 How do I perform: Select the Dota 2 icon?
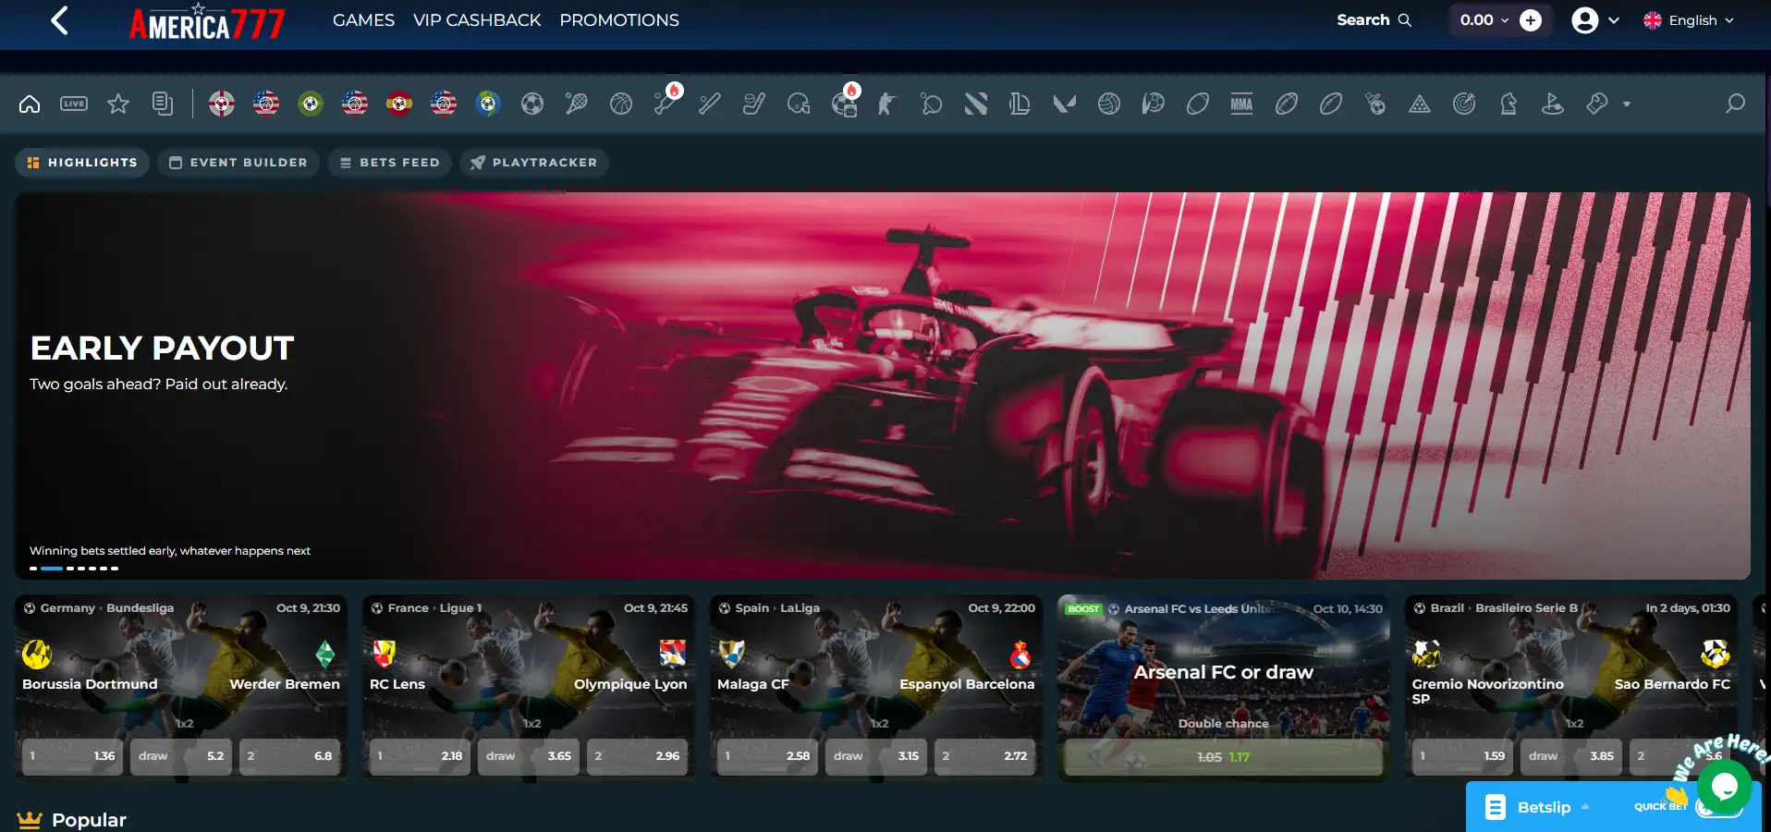tap(976, 104)
